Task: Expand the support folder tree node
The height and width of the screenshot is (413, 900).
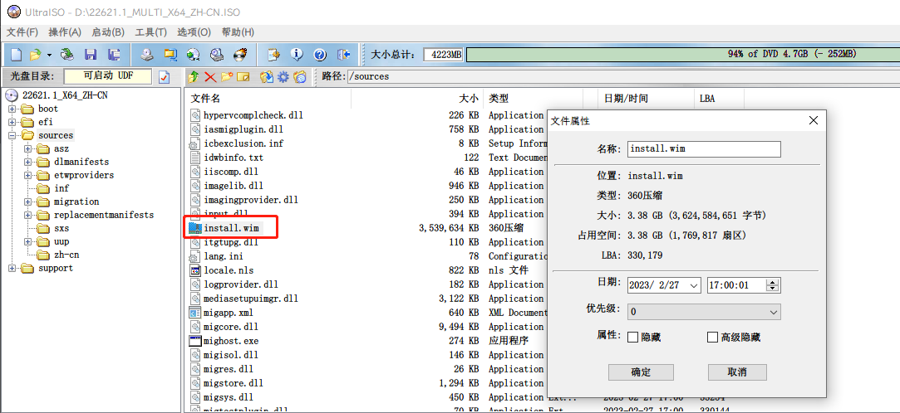Action: [x=12, y=268]
